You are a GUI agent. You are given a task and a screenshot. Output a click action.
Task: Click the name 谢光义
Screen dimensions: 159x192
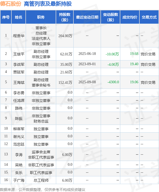pyautogui.click(x=19, y=136)
